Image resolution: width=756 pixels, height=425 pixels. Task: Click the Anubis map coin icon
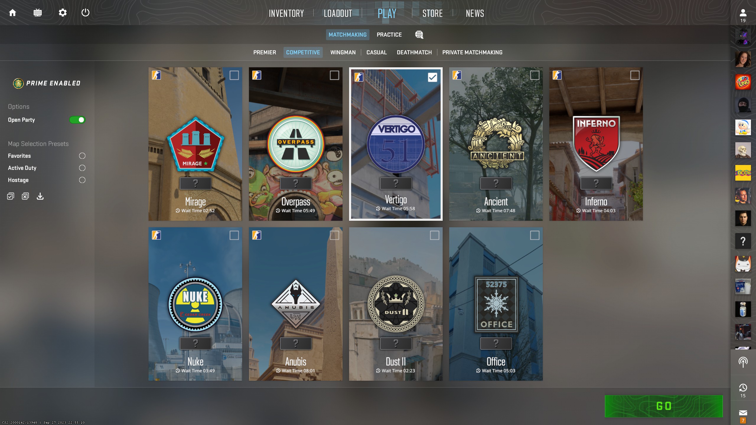(x=295, y=303)
